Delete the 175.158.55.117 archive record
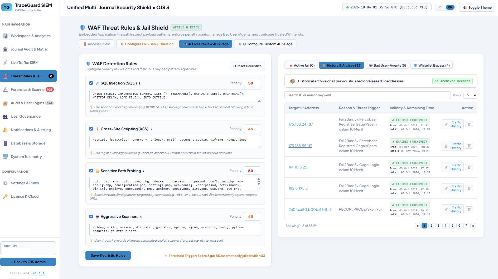Image resolution: width=498 pixels, height=279 pixels. click(469, 146)
